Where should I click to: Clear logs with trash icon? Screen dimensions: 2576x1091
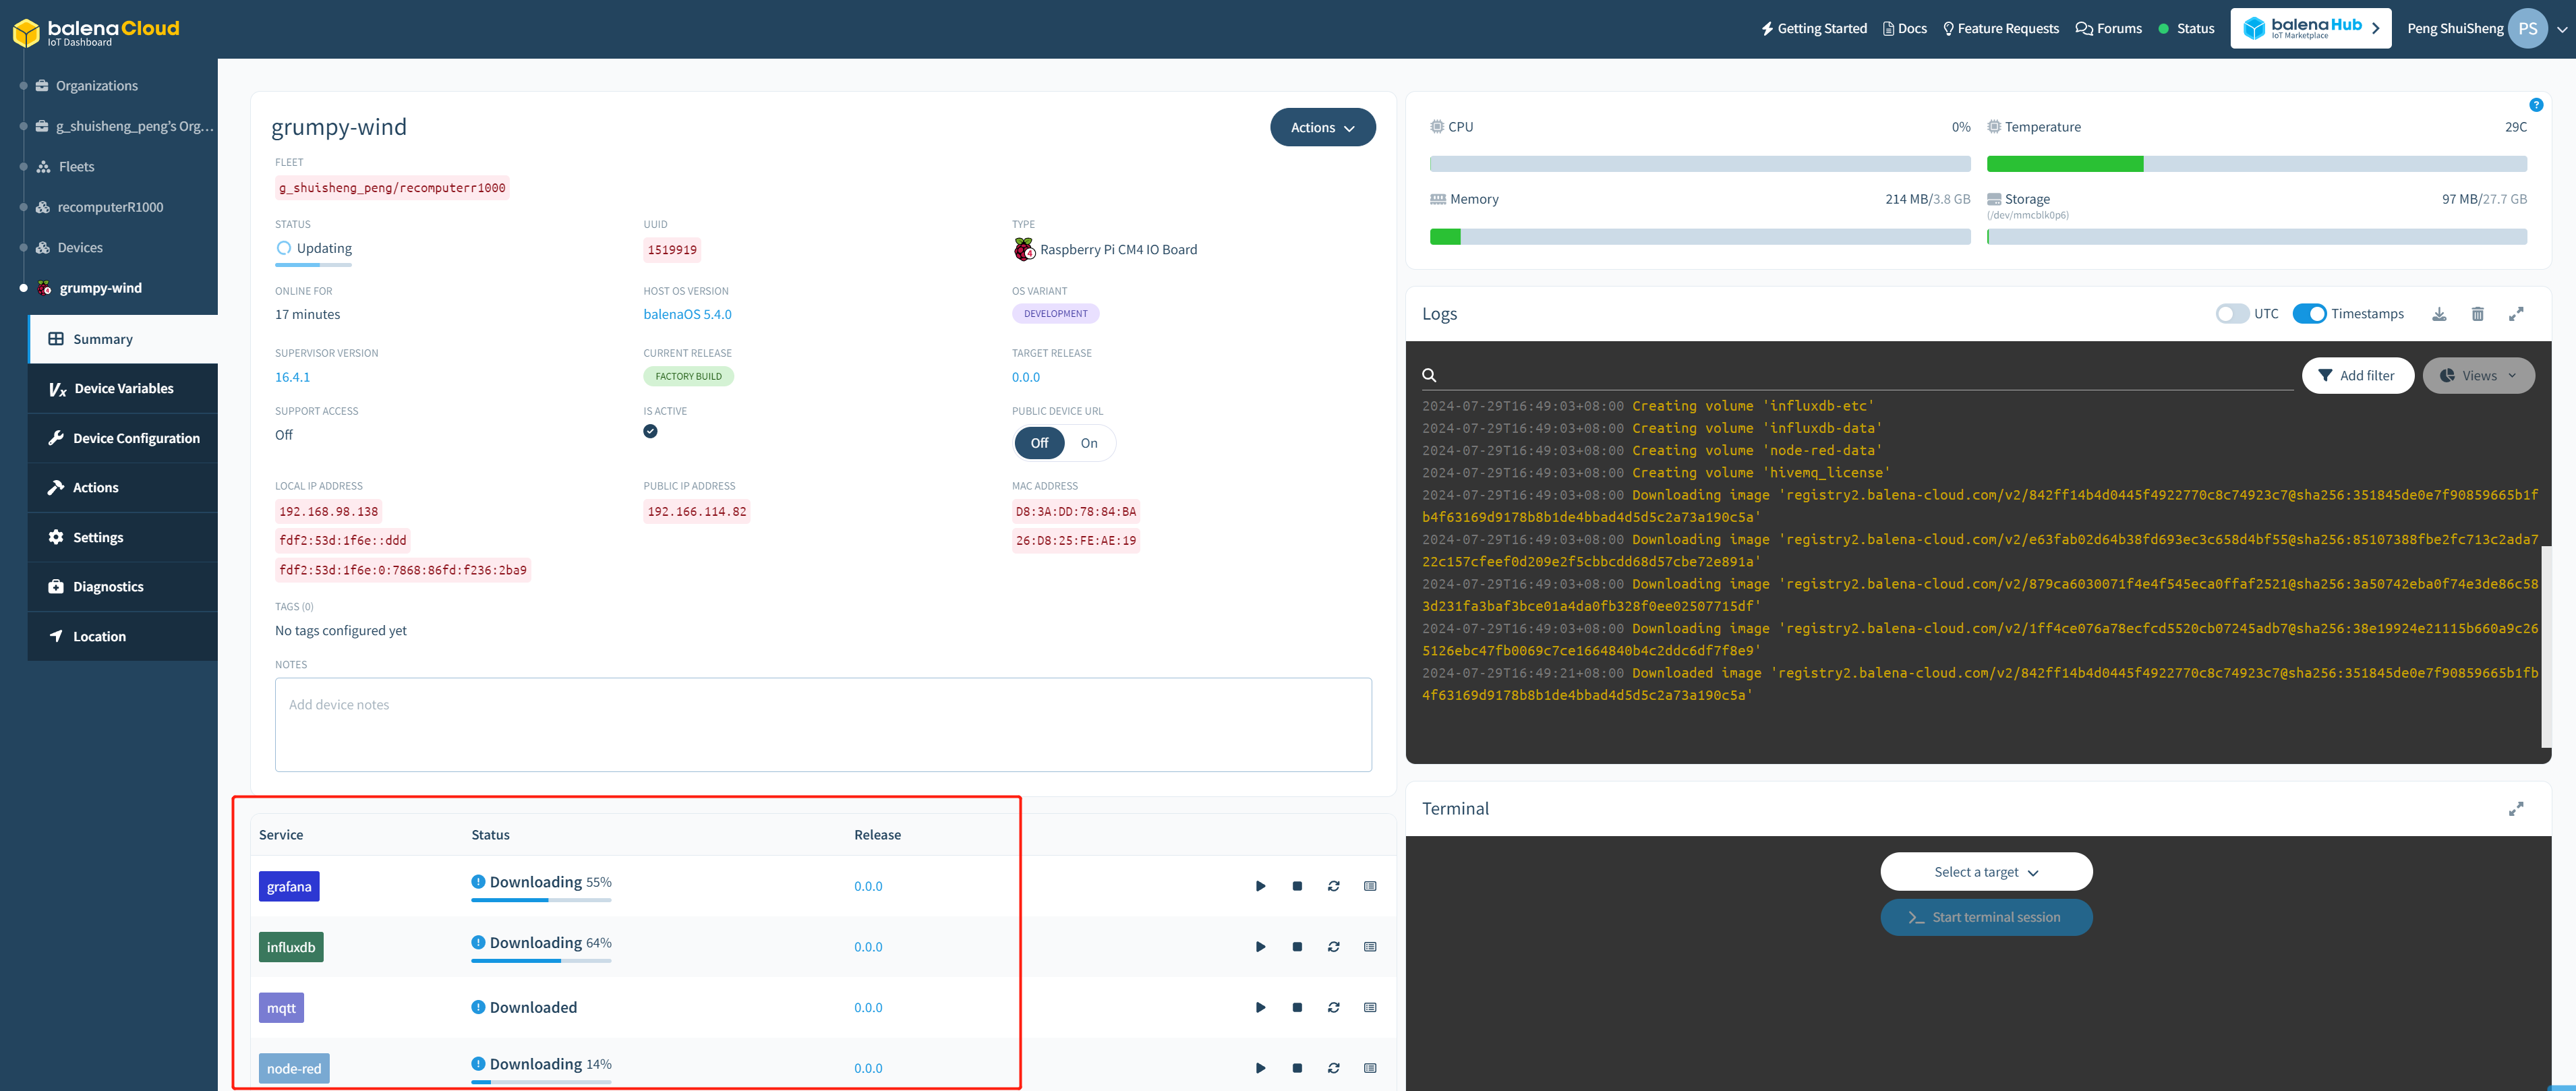(x=2477, y=314)
